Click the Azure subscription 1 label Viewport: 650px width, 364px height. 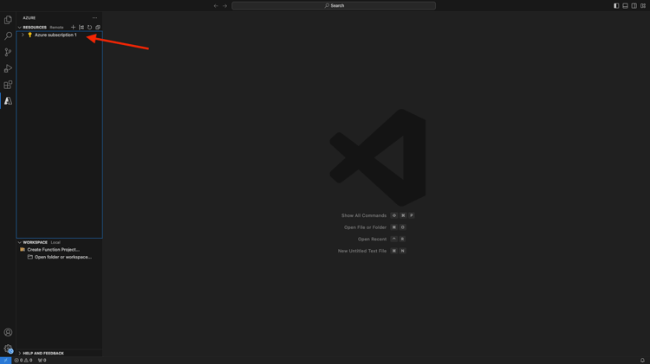(x=55, y=35)
